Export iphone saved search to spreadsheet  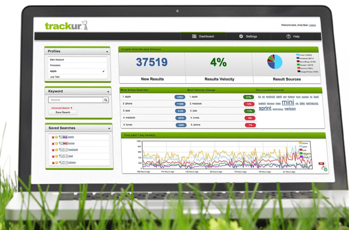pyautogui.click(x=60, y=163)
